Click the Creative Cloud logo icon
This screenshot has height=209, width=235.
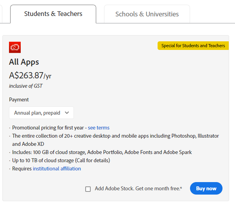[x=15, y=47]
